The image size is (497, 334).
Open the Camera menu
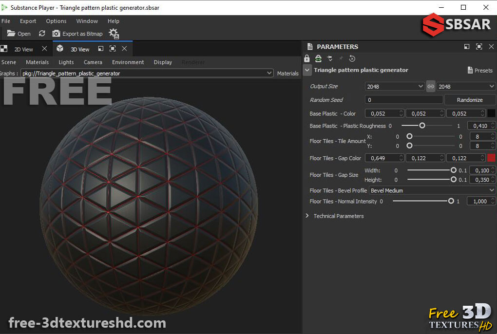(93, 62)
